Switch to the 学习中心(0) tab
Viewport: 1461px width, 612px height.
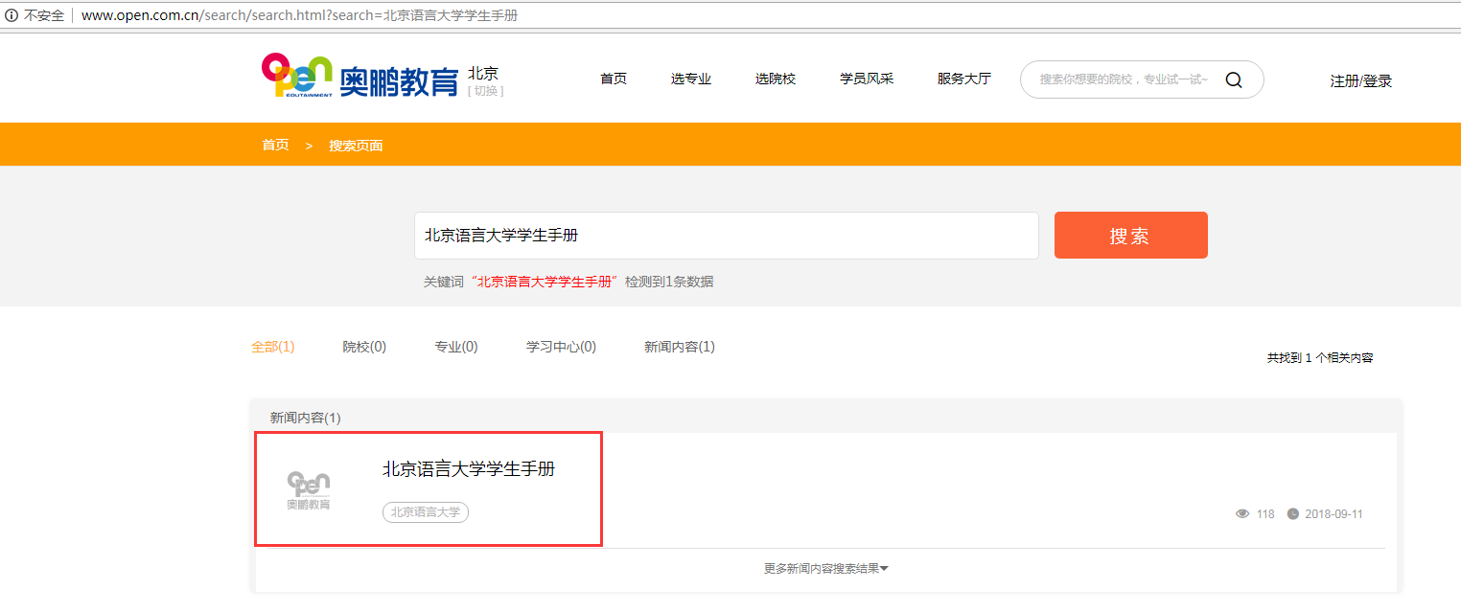[x=560, y=347]
